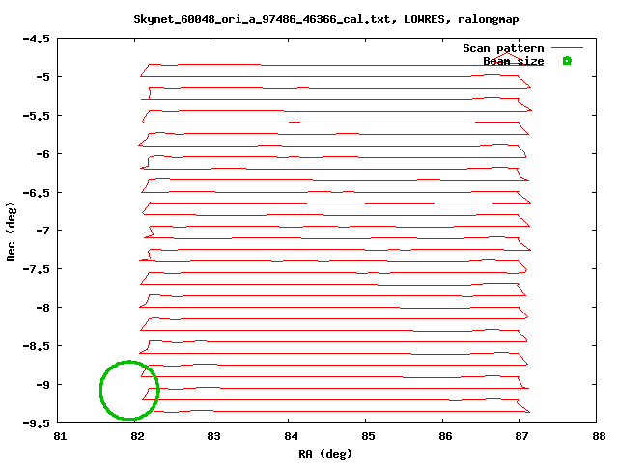The image size is (618, 463).
Task: Click the y-axis tick label -5
Action: pyautogui.click(x=42, y=77)
